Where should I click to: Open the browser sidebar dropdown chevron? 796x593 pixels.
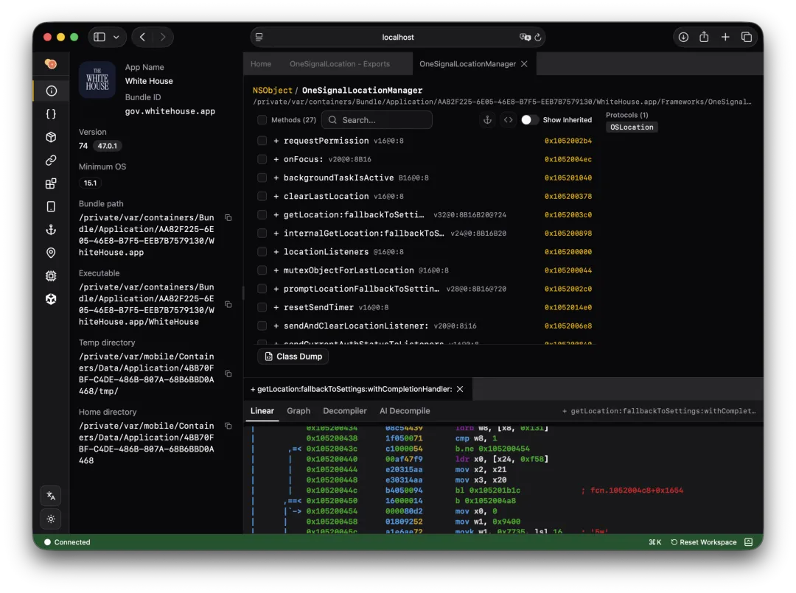point(116,37)
